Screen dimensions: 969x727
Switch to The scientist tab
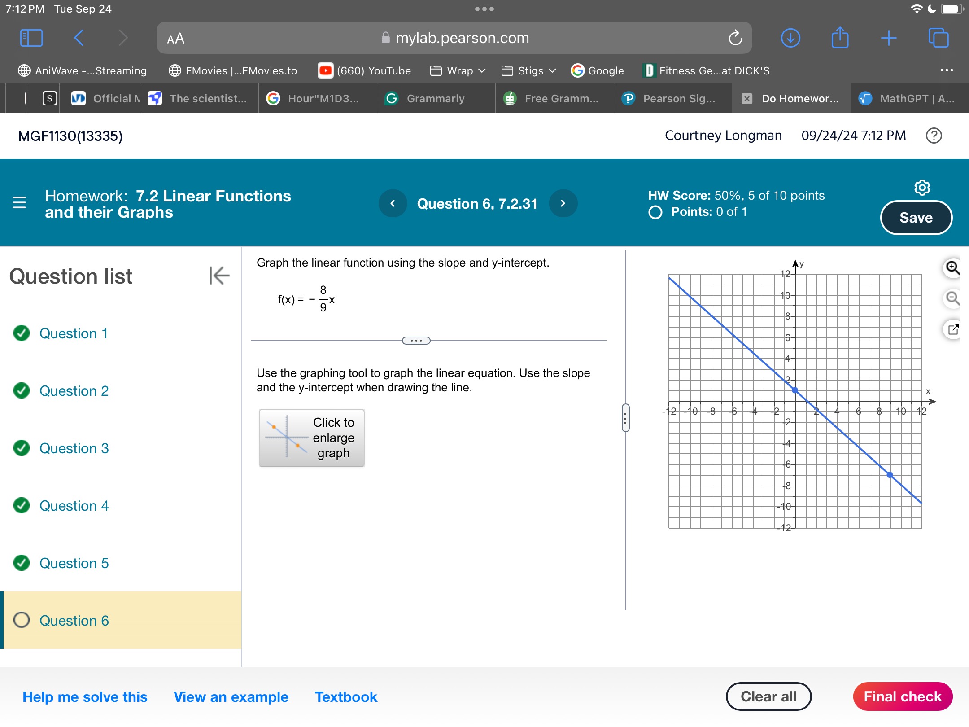pyautogui.click(x=199, y=99)
